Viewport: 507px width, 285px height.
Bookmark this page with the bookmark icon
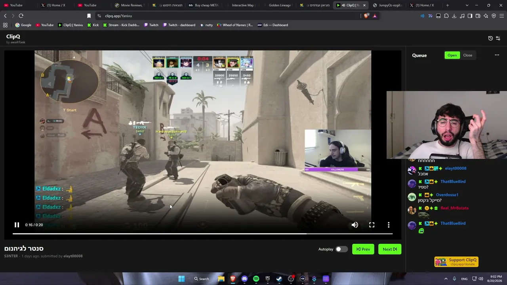click(x=89, y=16)
